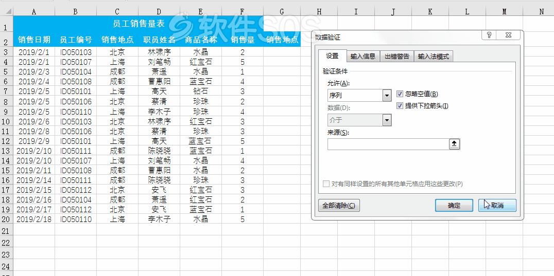Click header cell 员工编号
The width and height of the screenshot is (554, 276).
[76, 40]
